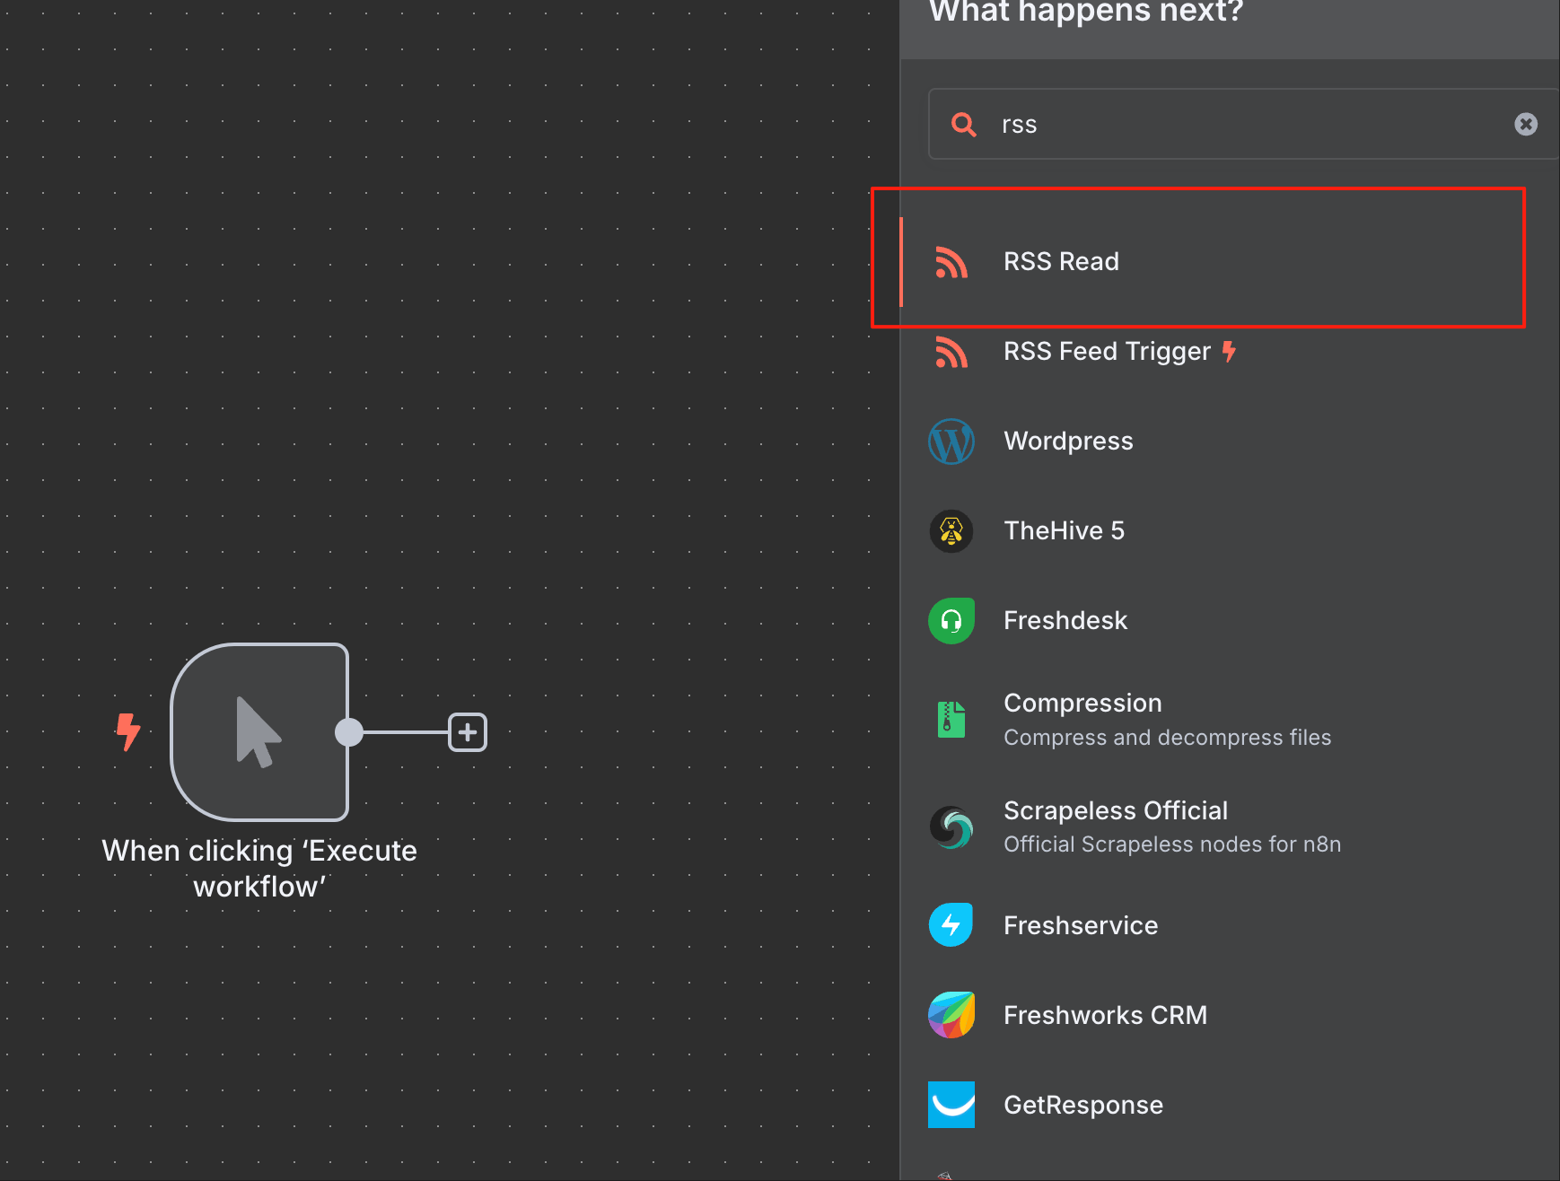Image resolution: width=1560 pixels, height=1181 pixels.
Task: Select the manual trigger node with cursor icon
Action: [259, 731]
